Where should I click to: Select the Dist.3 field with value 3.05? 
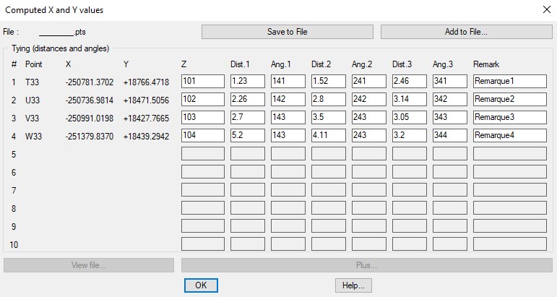coord(410,117)
